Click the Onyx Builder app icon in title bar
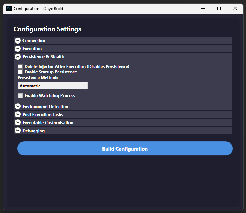Image resolution: width=246 pixels, height=213 pixels. point(9,8)
